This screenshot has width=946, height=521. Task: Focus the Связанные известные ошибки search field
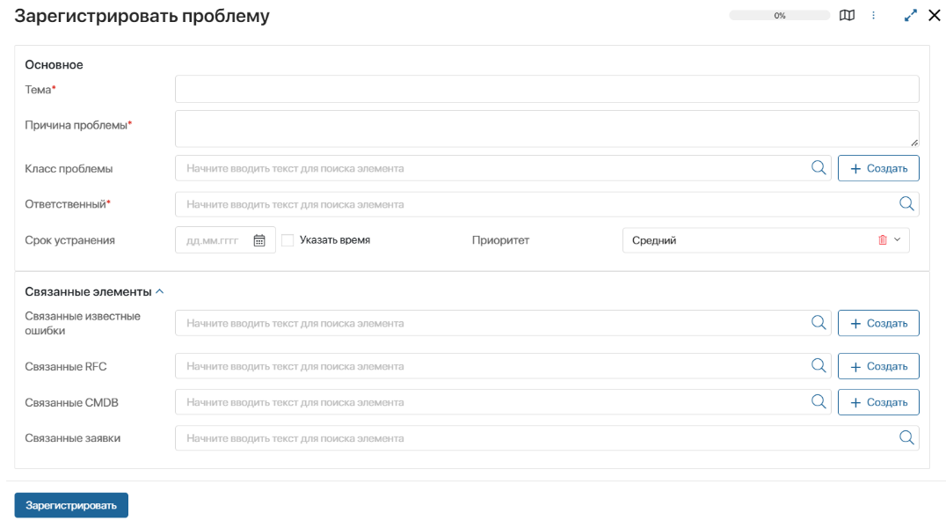(x=503, y=323)
